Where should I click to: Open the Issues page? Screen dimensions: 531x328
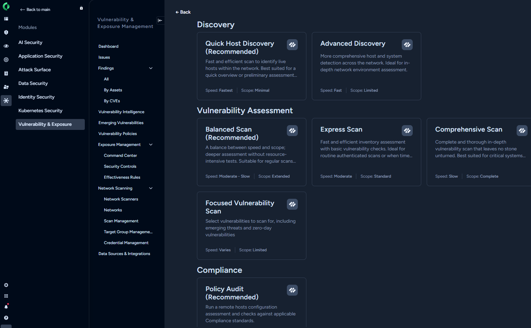(104, 57)
